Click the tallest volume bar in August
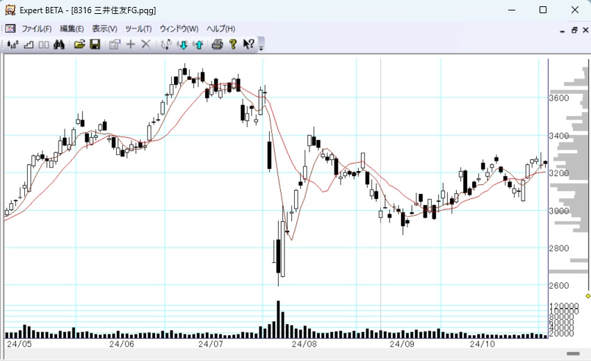This screenshot has height=361, width=591. pyautogui.click(x=278, y=320)
